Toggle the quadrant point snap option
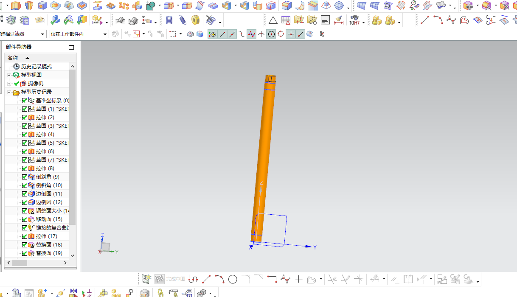Screen dimensions: 517x297 281,34
